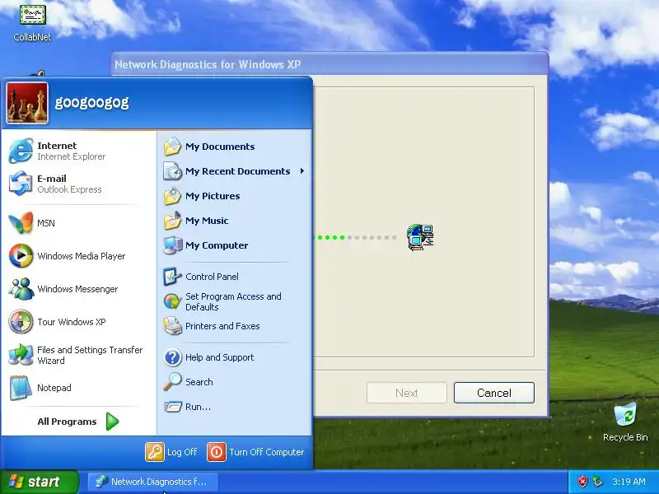
Task: Click Network Diagnostics taskbar button
Action: 153,482
